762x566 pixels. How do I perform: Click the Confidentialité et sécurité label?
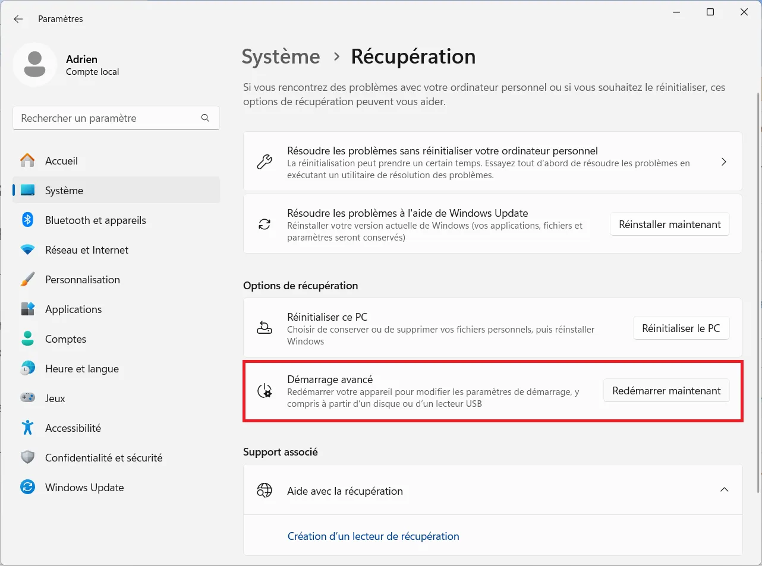point(104,458)
